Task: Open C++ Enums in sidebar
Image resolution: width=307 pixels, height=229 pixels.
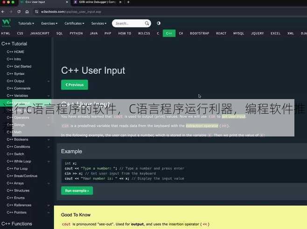Action: pos(16,198)
